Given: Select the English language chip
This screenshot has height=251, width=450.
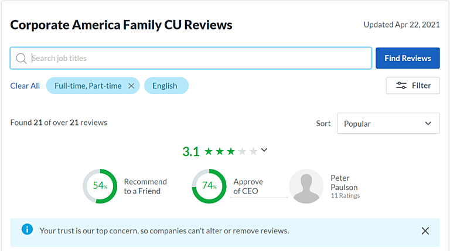Looking at the screenshot, I should (165, 86).
